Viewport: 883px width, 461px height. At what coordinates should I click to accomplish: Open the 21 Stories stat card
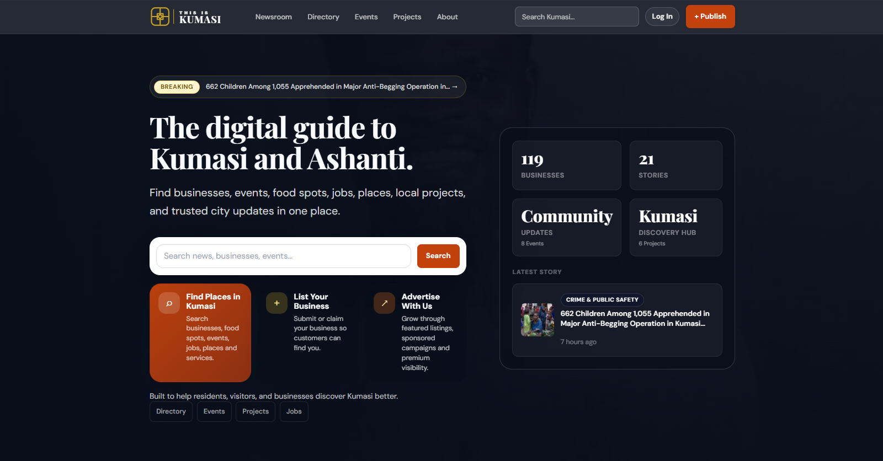coord(676,165)
